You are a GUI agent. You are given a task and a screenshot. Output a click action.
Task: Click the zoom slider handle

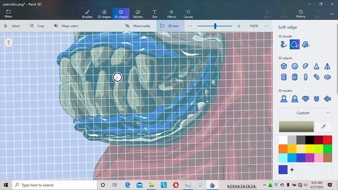pos(215,26)
